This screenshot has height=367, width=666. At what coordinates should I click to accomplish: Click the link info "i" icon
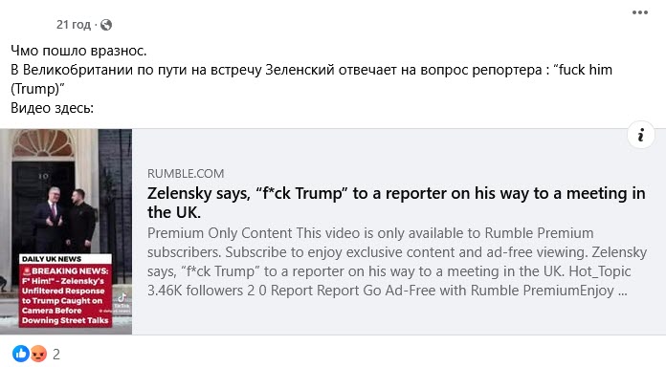pyautogui.click(x=640, y=135)
